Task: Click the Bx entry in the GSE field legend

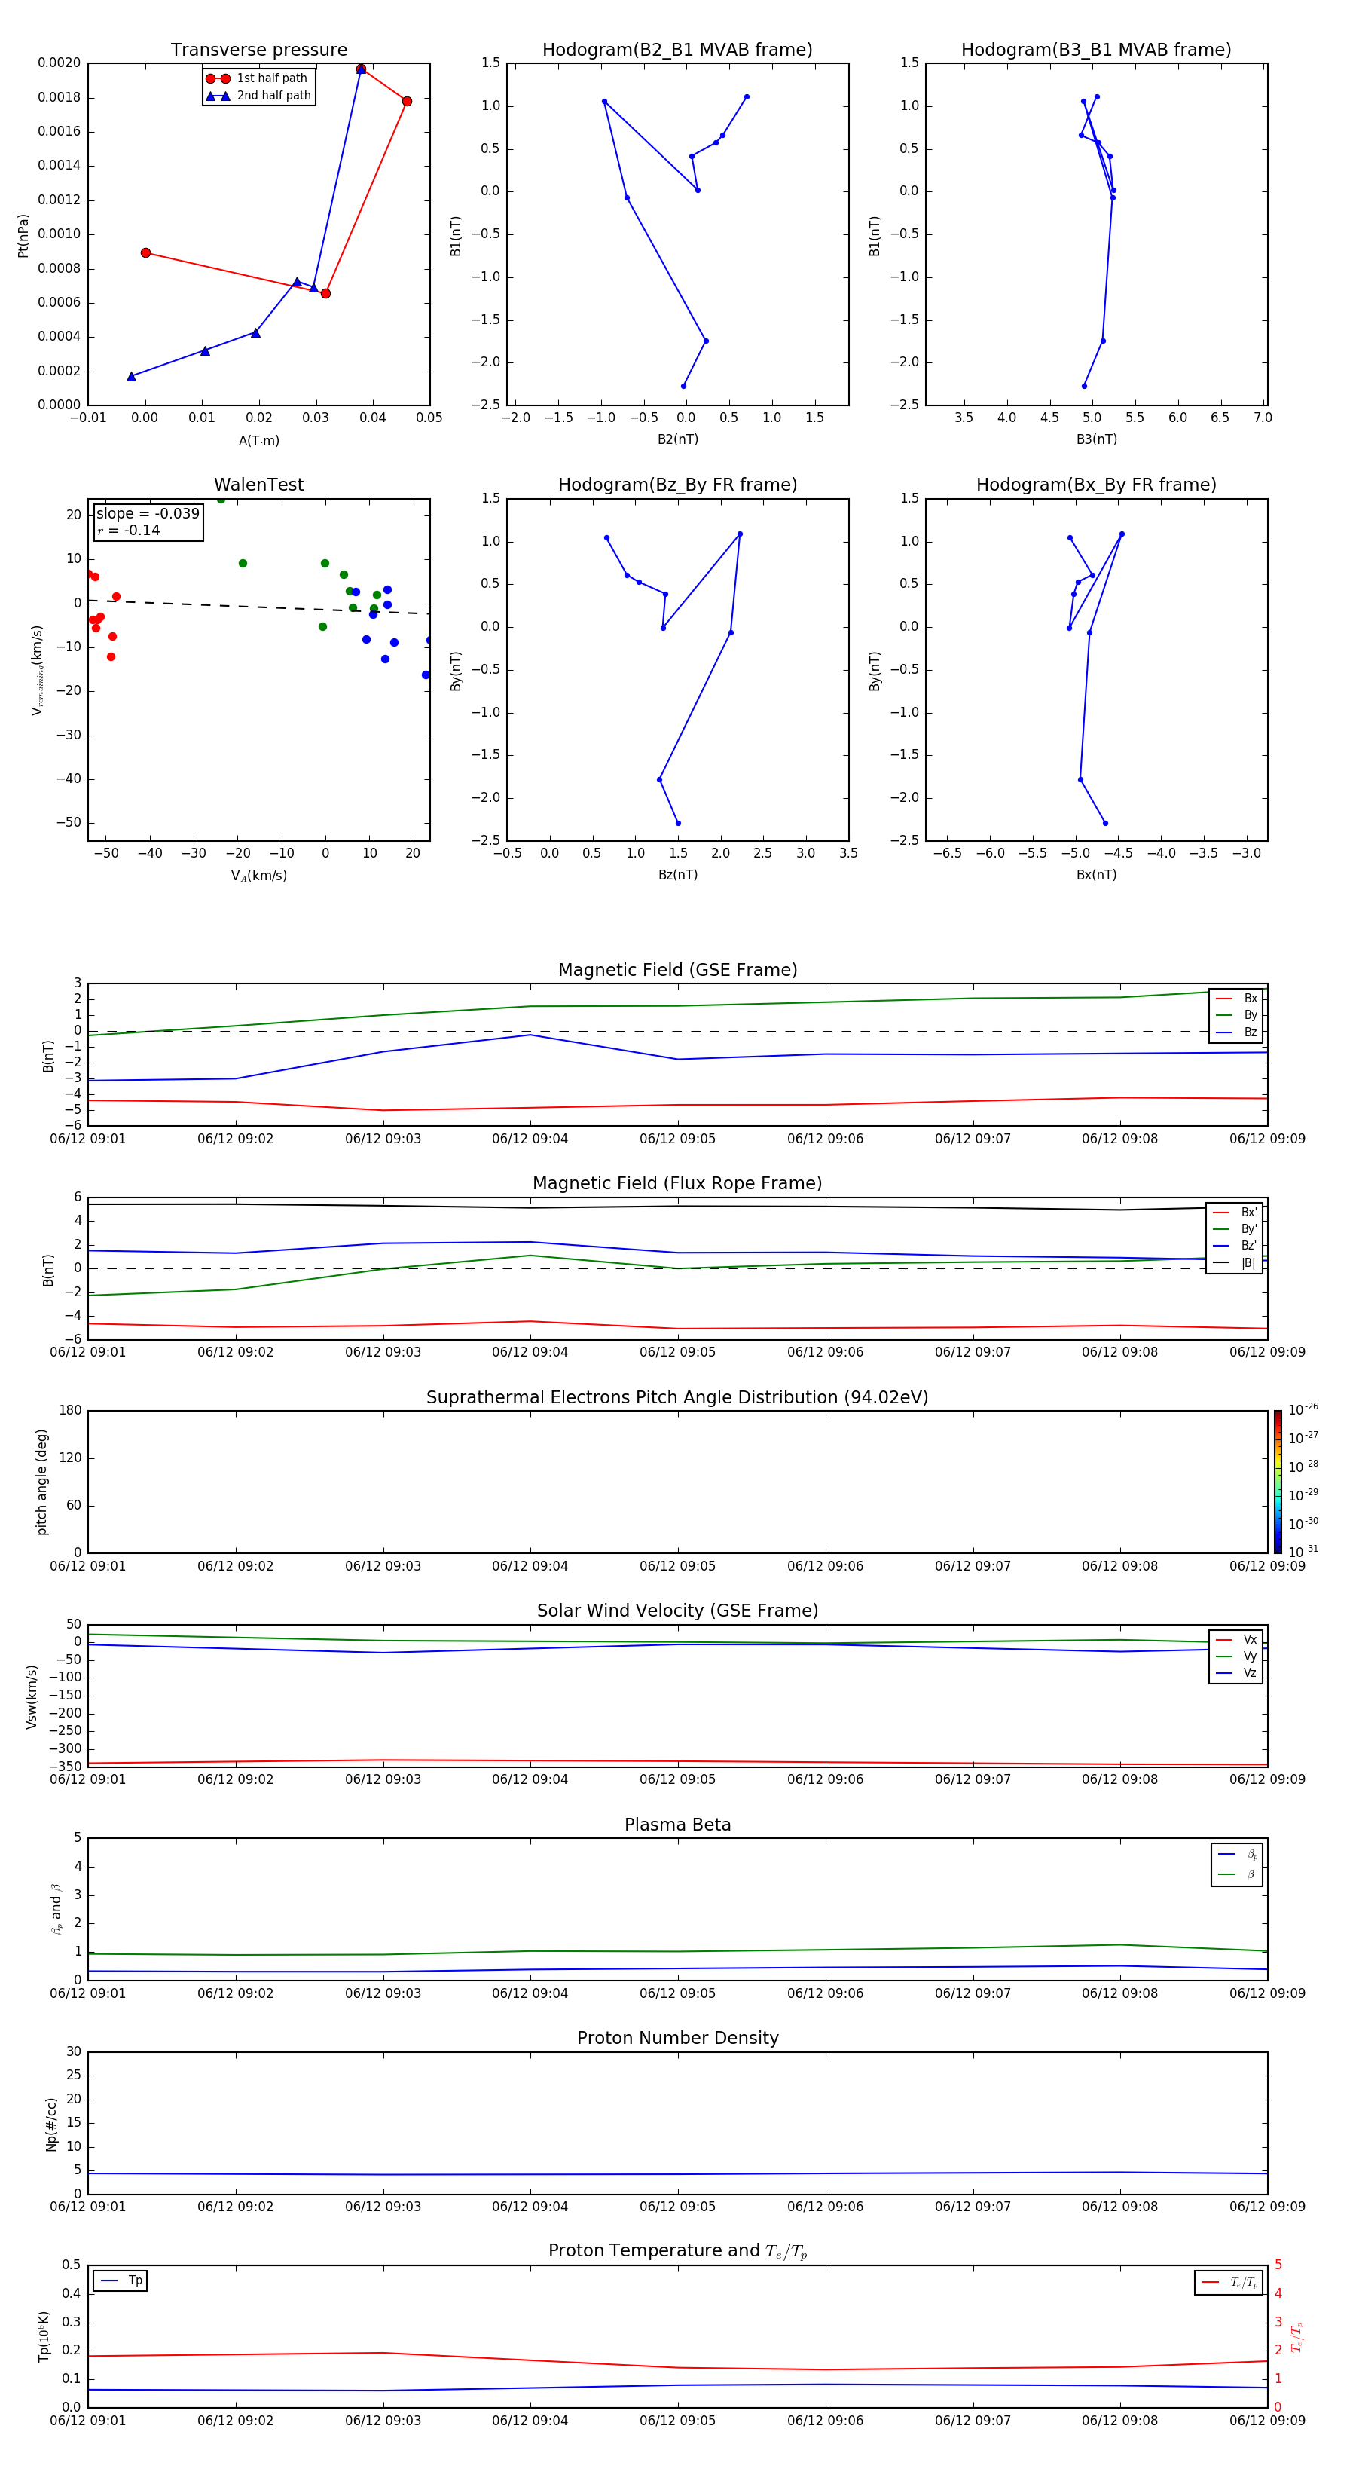Action: [x=1236, y=999]
